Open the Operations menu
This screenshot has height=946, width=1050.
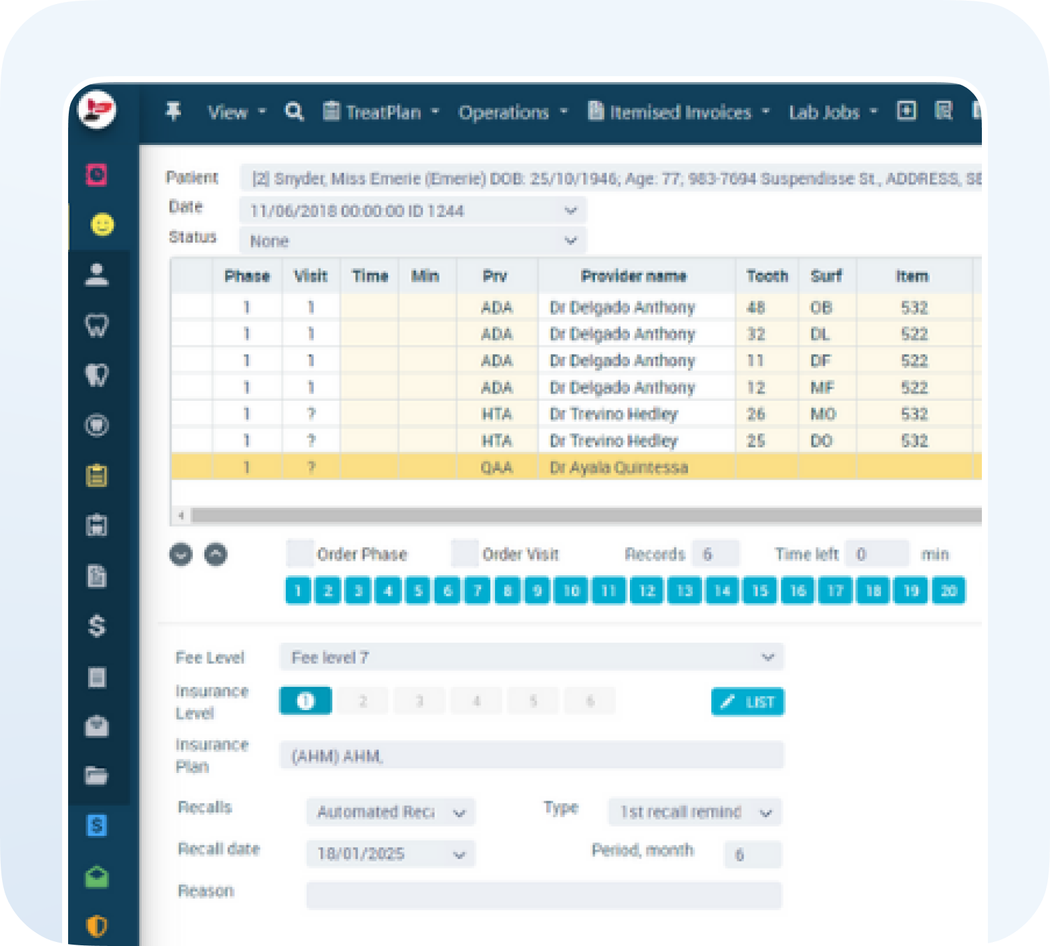click(512, 112)
